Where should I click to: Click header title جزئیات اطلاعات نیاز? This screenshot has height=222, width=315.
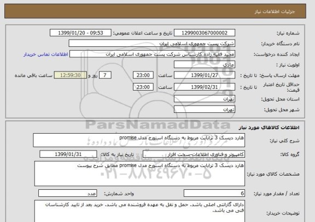tap(275, 11)
